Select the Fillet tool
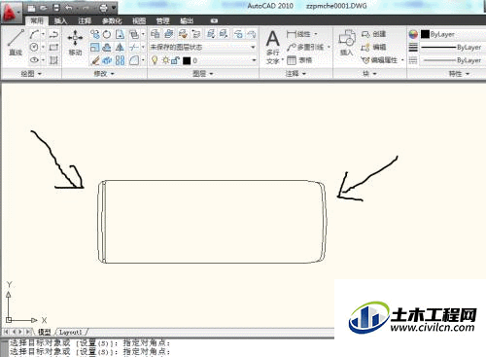486x357 pixels. [133, 60]
